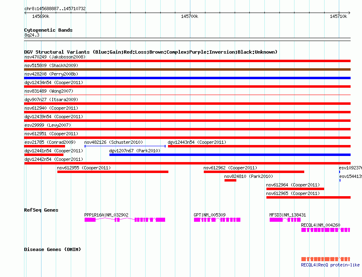Click the short red bar of esv21785
The height and width of the screenshot is (277, 362).
point(45,146)
